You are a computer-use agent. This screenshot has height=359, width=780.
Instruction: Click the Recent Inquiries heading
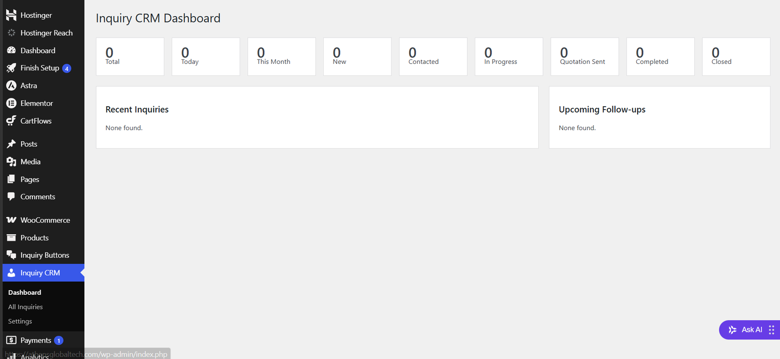(137, 110)
